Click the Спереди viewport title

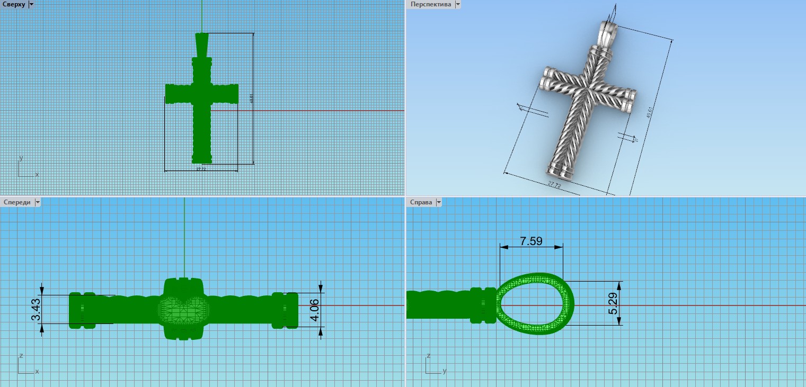(x=17, y=202)
